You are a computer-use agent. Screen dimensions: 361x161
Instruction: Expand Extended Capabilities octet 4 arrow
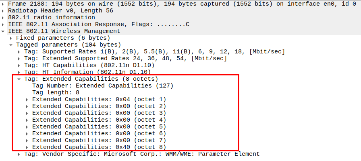pyautogui.click(x=27, y=120)
